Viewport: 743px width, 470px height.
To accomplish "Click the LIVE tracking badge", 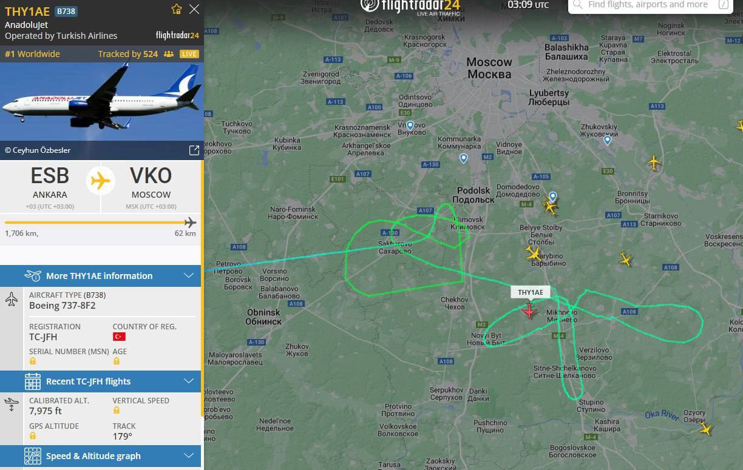I will pyautogui.click(x=189, y=54).
